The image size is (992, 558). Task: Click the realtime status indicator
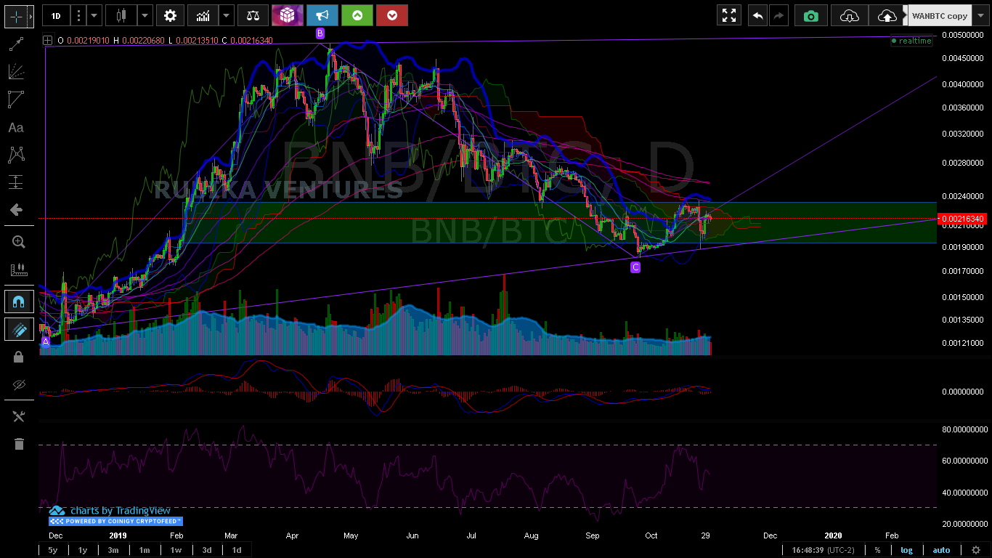click(x=911, y=41)
